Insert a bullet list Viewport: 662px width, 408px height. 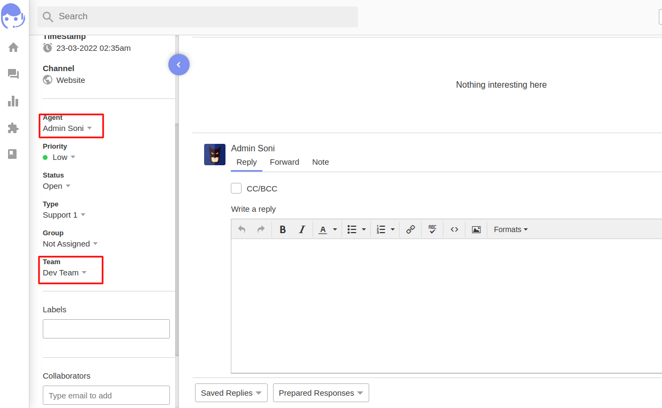(352, 229)
